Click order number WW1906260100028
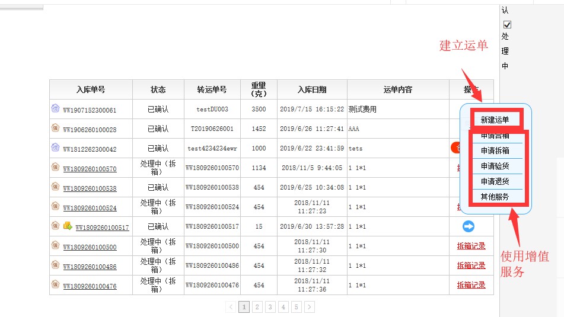The image size is (564, 317). click(90, 130)
